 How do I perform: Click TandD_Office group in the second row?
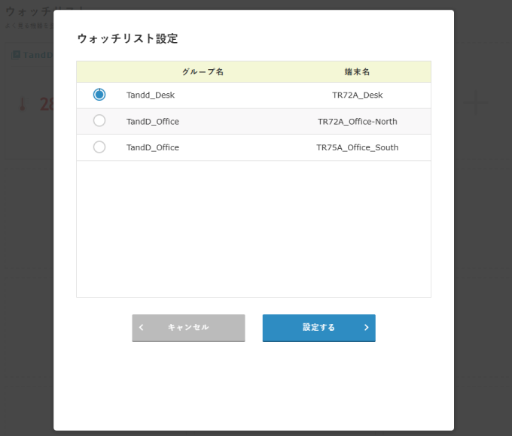click(153, 122)
